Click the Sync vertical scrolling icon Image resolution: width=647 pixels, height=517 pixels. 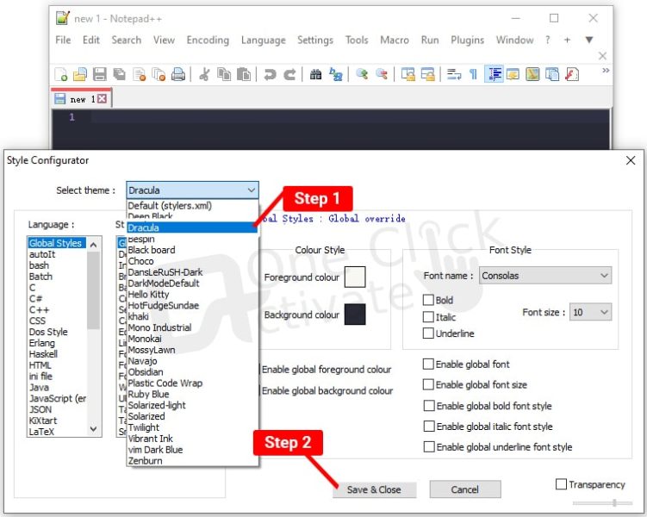408,74
